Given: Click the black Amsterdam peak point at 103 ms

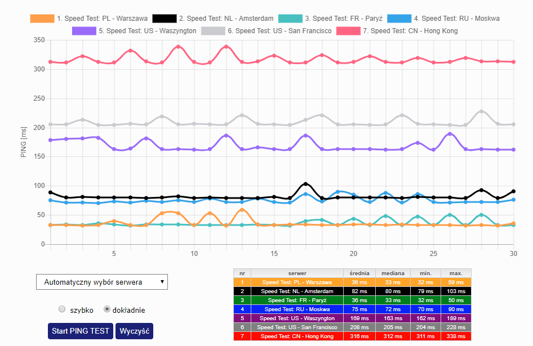Looking at the screenshot, I should tap(305, 184).
